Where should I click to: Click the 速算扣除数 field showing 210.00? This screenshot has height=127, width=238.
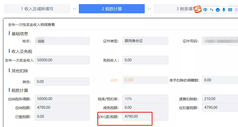220,99
